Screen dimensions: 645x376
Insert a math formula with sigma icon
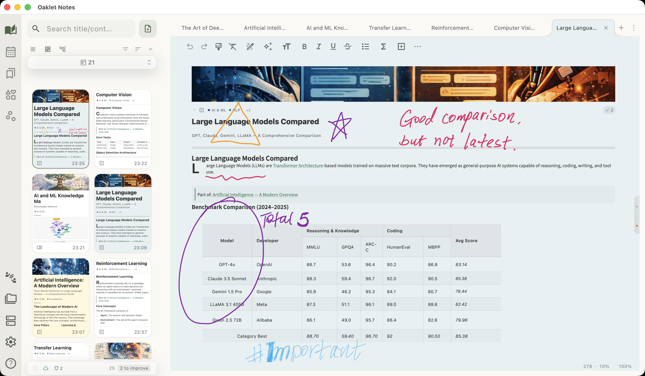tap(383, 46)
